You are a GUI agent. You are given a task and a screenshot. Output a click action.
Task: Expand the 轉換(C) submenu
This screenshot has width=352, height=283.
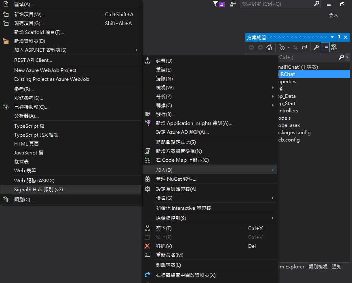(x=273, y=106)
